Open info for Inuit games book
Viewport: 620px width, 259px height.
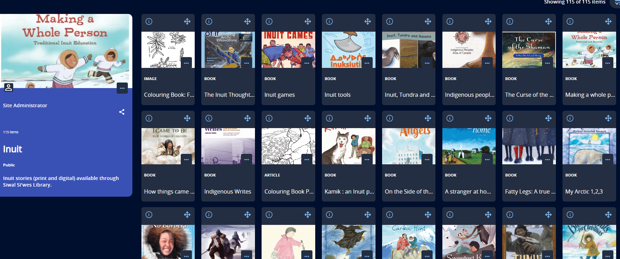pos(269,22)
